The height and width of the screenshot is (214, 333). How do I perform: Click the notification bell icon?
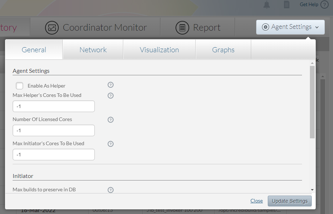pyautogui.click(x=267, y=5)
